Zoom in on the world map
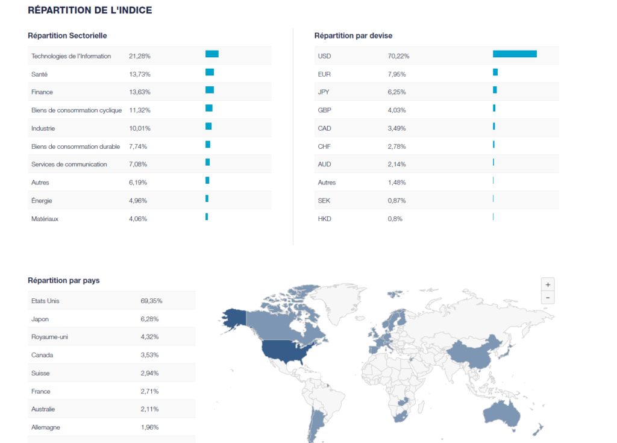Viewport: 617px width, 443px height. tap(547, 284)
